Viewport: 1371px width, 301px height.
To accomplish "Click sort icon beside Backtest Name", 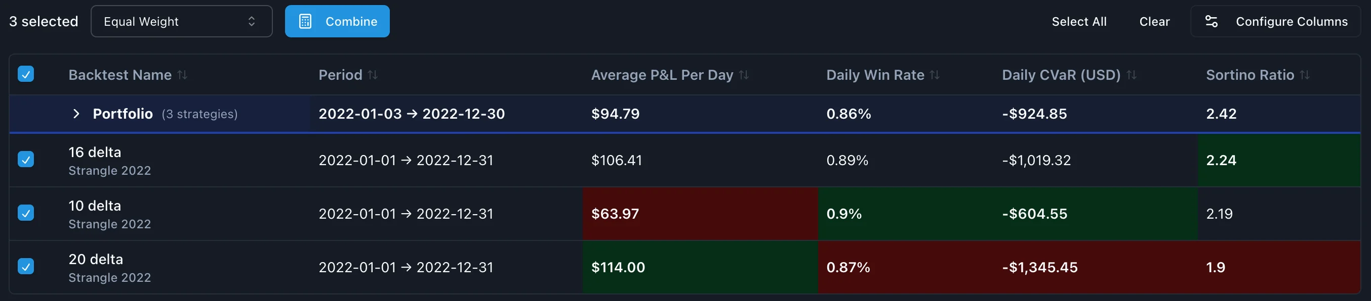I will pyautogui.click(x=182, y=75).
